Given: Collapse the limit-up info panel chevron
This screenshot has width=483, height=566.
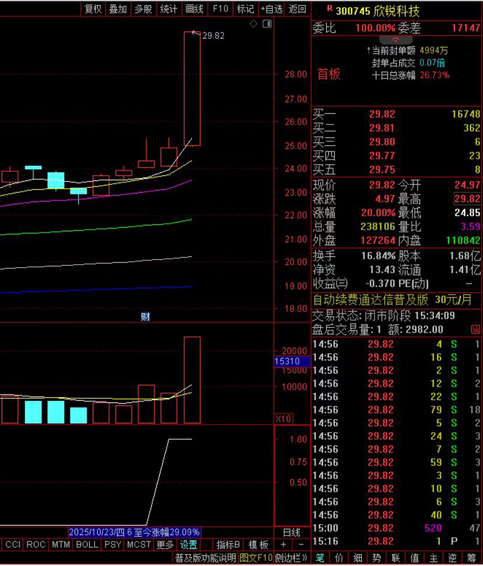Looking at the screenshot, I should [395, 39].
